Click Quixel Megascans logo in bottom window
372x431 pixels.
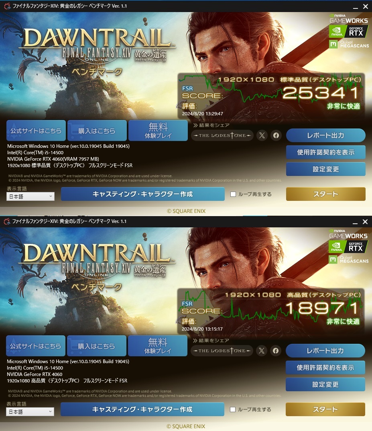349,259
